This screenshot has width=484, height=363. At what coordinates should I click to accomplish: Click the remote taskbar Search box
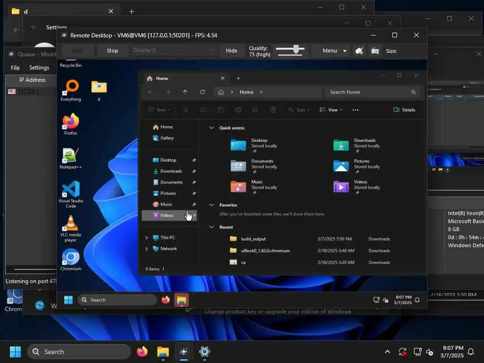(x=117, y=300)
